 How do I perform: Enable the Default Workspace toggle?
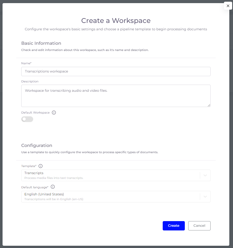click(27, 119)
